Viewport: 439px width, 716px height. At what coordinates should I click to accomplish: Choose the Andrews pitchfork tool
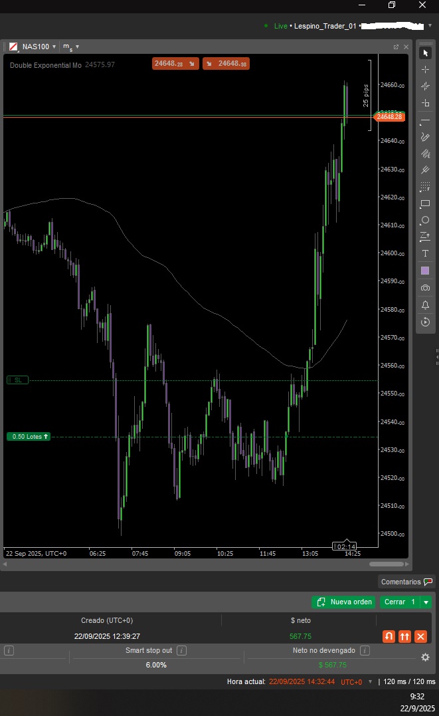[425, 170]
